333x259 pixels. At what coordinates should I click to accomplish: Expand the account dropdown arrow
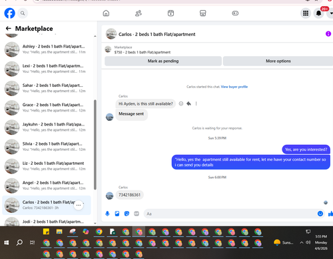(330, 13)
